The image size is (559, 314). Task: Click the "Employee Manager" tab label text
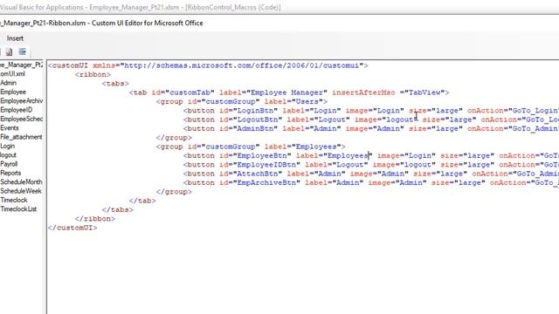pyautogui.click(x=286, y=92)
